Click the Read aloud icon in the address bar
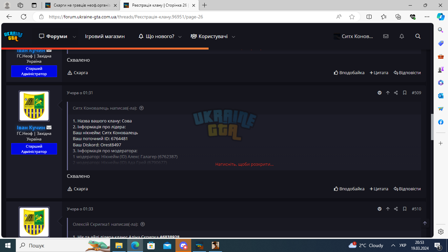This screenshot has height=252, width=448. (x=339, y=17)
